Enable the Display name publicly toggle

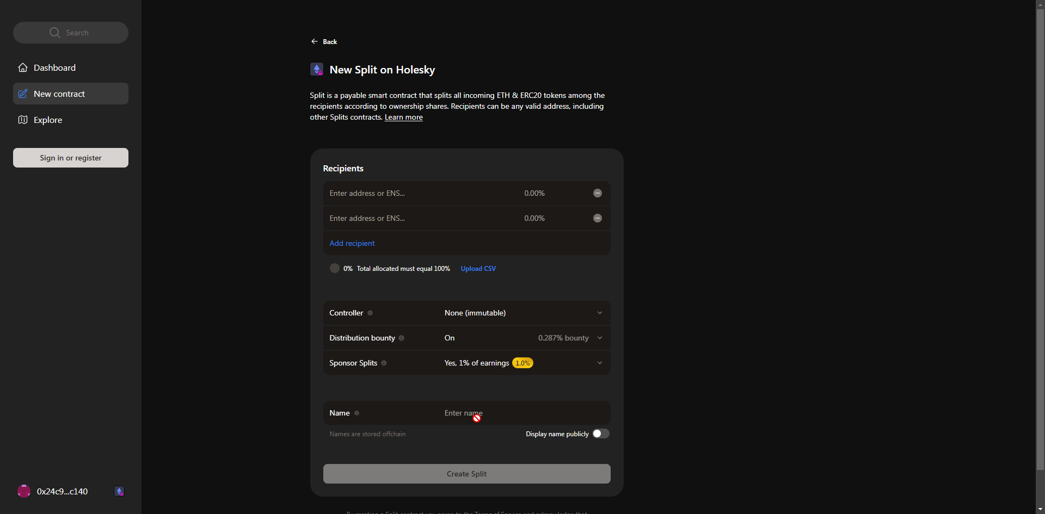point(601,434)
